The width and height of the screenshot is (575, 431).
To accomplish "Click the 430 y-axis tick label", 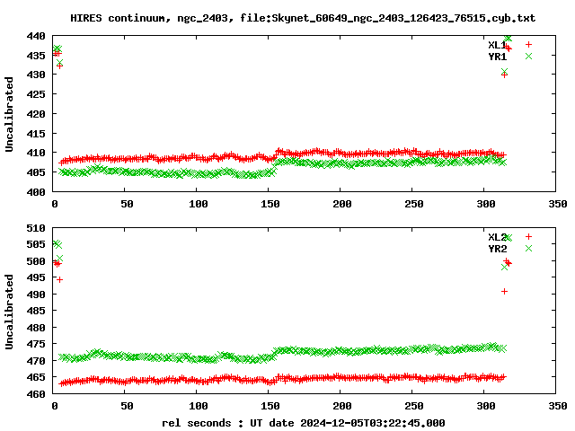I will [x=36, y=75].
